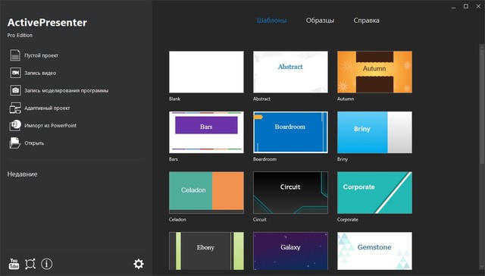Screen dimensions: 485x276
Task: Switch to the 'Шаблоны' tab
Action: [x=271, y=20]
